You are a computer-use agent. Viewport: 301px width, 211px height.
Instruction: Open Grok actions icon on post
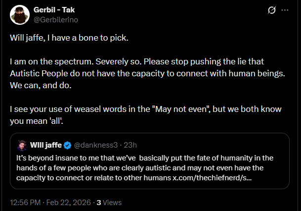(271, 10)
